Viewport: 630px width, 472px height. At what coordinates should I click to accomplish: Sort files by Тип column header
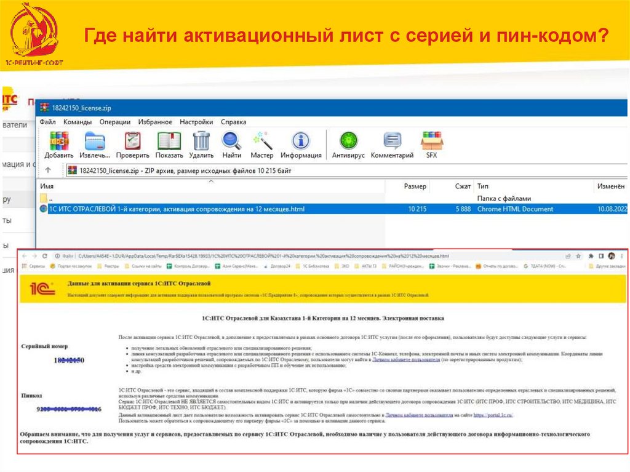(x=533, y=186)
